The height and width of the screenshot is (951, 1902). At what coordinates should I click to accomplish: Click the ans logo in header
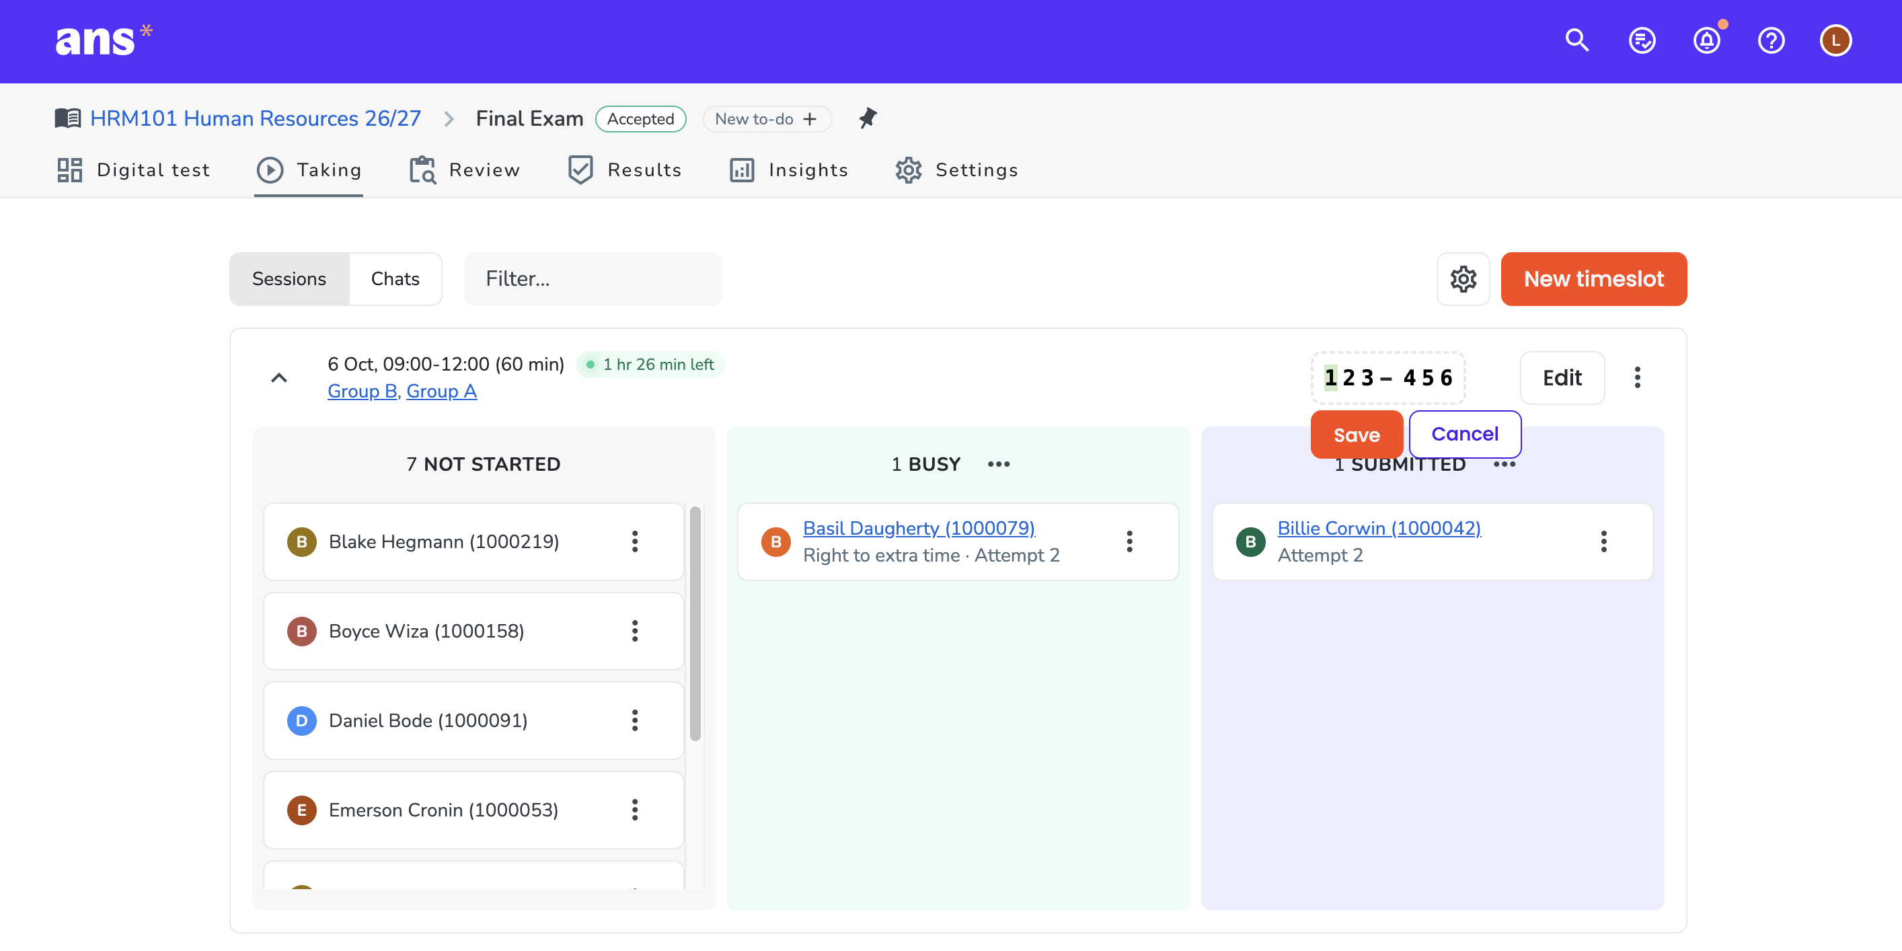(x=104, y=40)
